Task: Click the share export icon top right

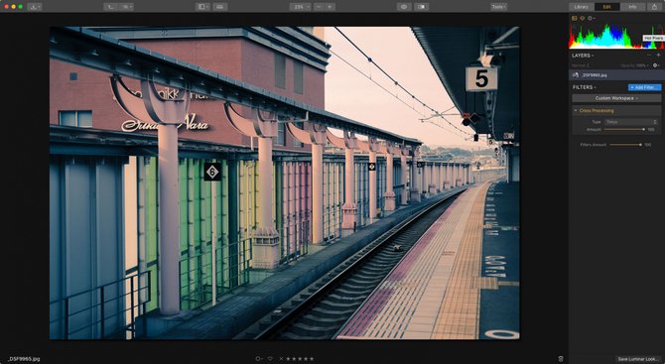Action: point(655,7)
